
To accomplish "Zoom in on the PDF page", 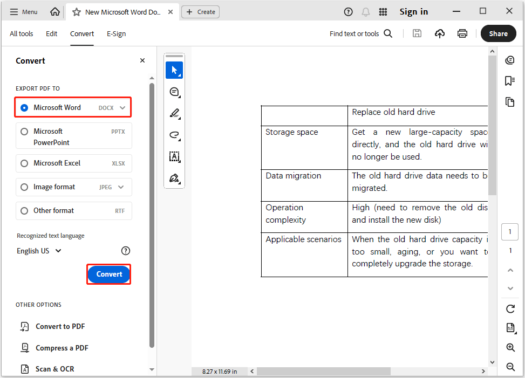I will click(x=509, y=348).
